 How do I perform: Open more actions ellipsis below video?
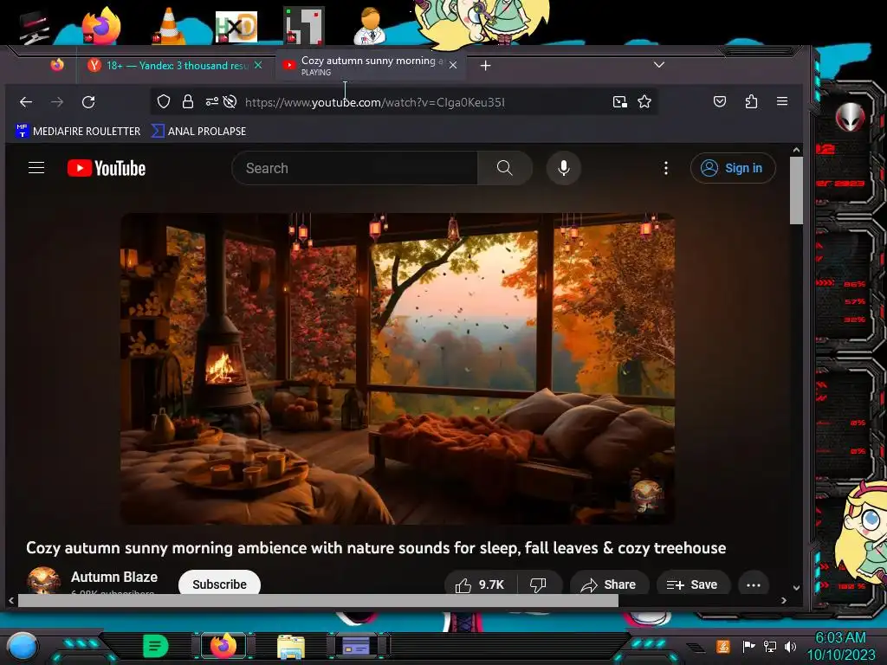[x=754, y=584]
